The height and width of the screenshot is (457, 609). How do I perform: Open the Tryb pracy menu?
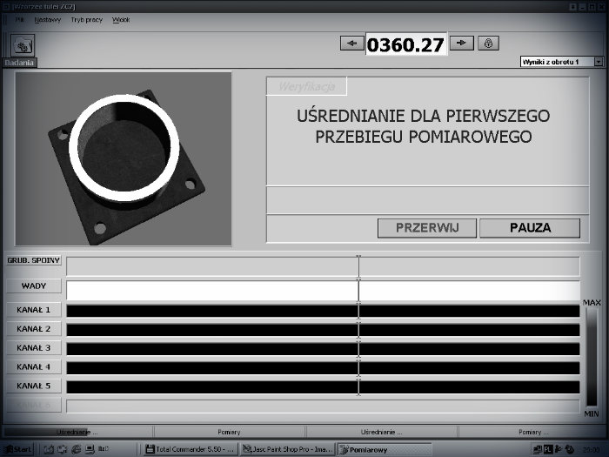pyautogui.click(x=86, y=19)
